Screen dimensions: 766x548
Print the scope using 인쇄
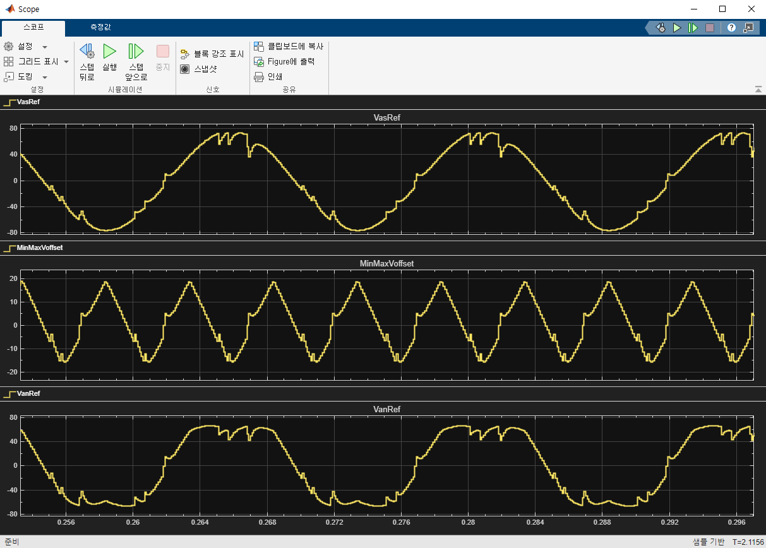point(268,77)
